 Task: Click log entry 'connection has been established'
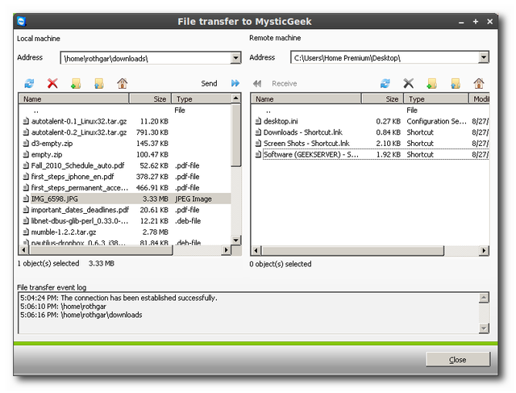(x=119, y=298)
